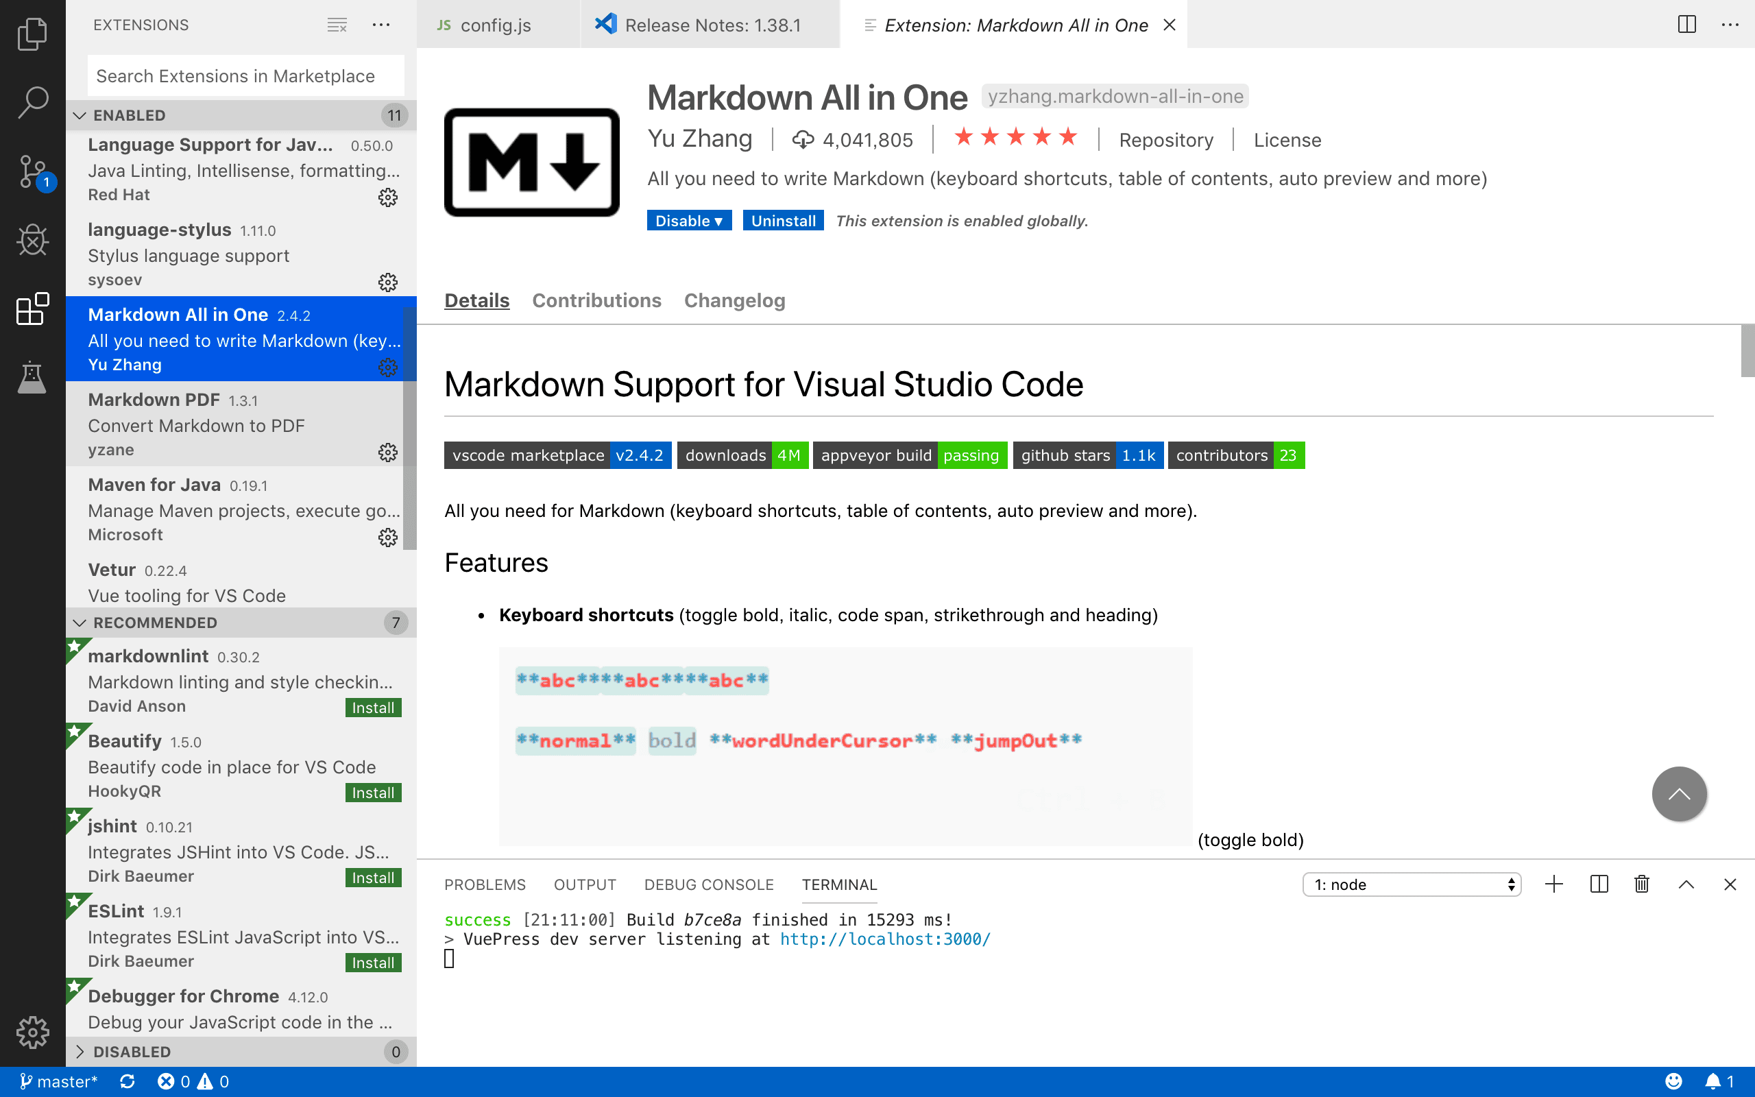
Task: Expand the DISABLED extensions section
Action: coord(80,1051)
